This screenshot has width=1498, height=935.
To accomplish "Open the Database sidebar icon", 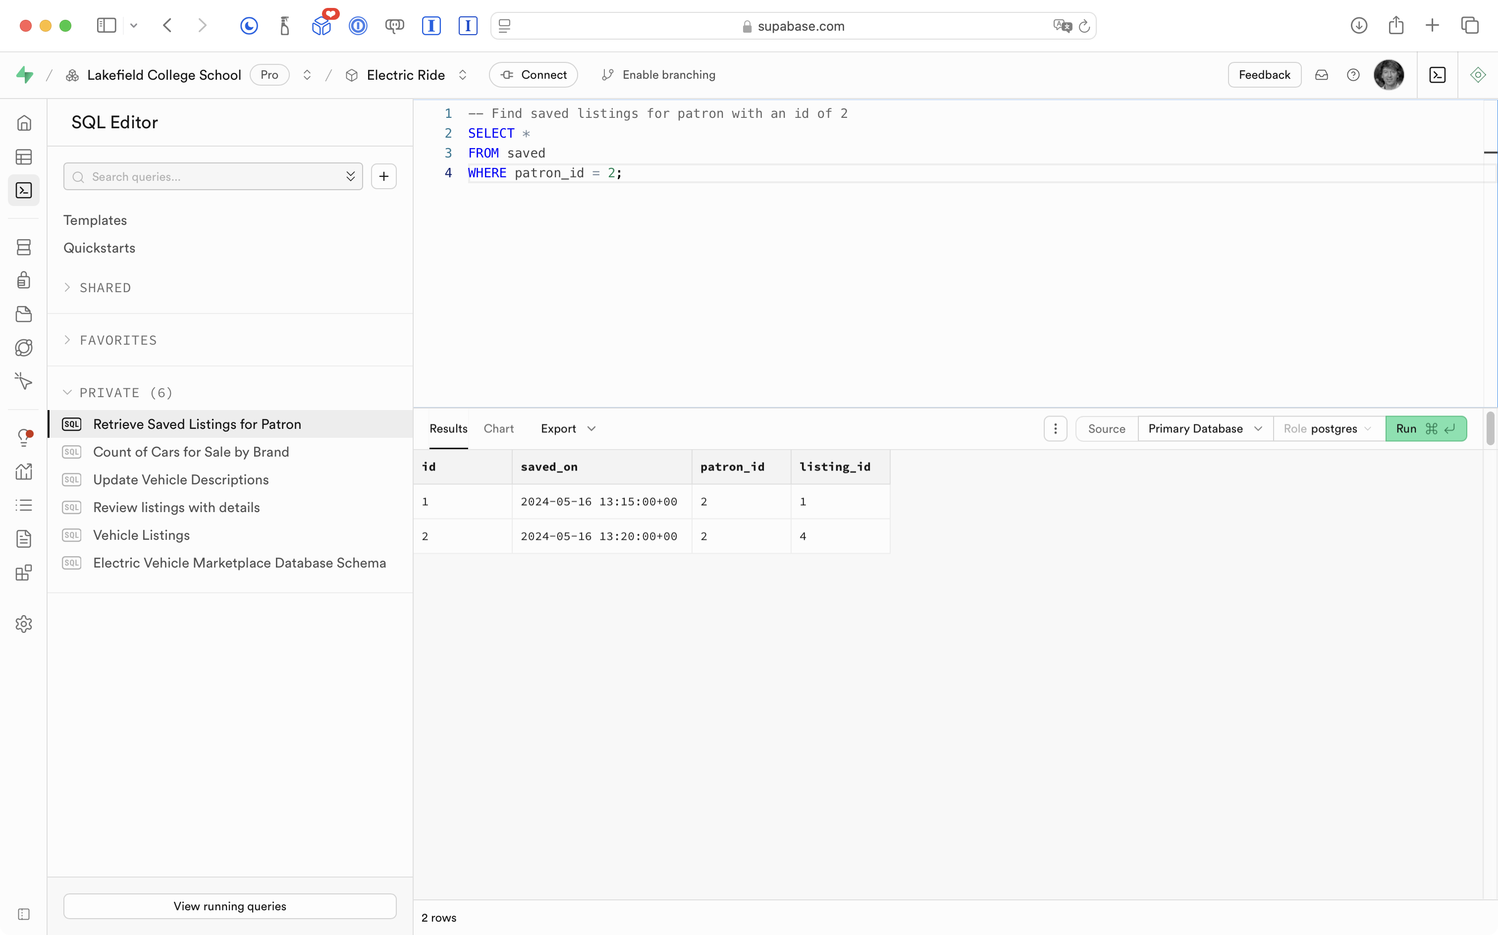I will [x=23, y=247].
